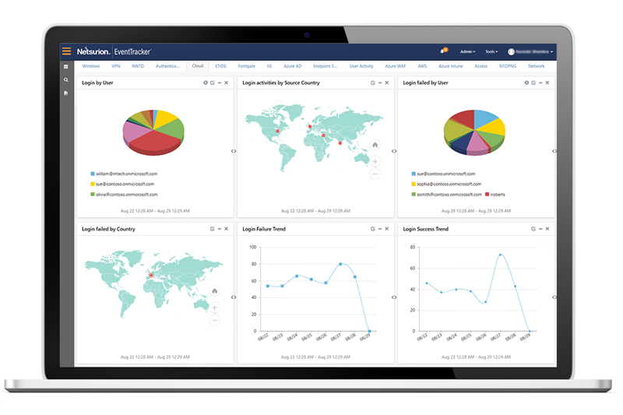Reset Login failed by Country map home
623x415 pixels.
pyautogui.click(x=215, y=291)
